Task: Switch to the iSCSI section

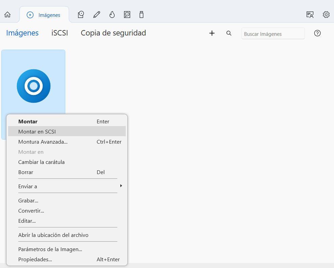Action: [x=59, y=33]
